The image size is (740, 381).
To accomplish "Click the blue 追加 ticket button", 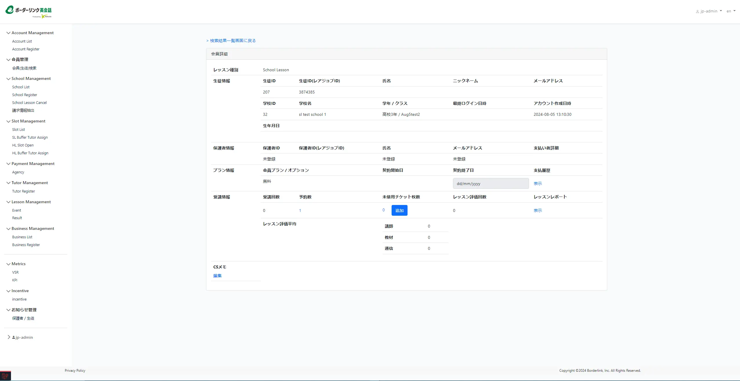I will (x=399, y=210).
